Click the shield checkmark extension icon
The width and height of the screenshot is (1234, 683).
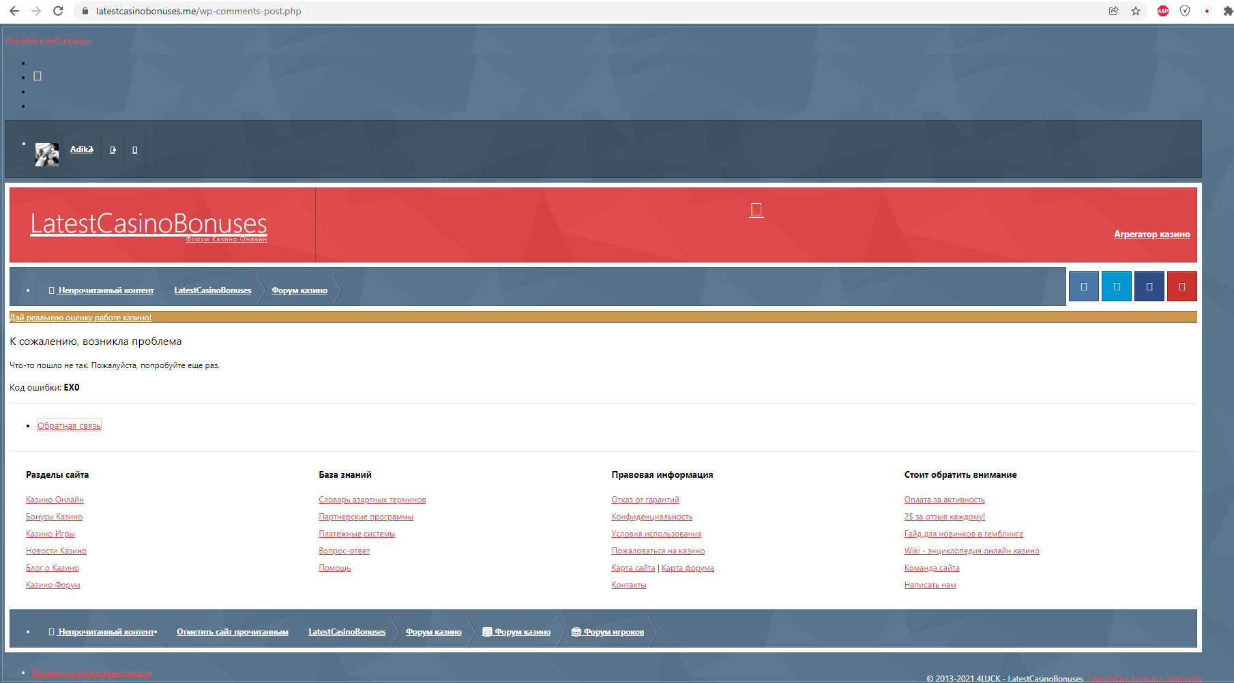tap(1185, 11)
